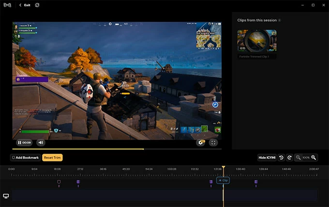Open the player settings gear
This screenshot has height=207, width=329.
201,143
